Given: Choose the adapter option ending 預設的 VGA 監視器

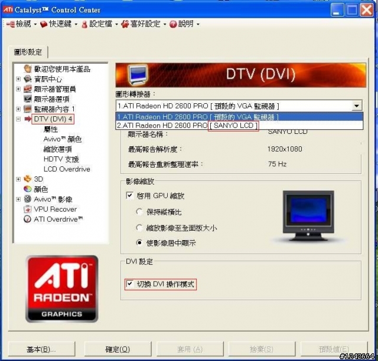Looking at the screenshot, I should tap(239, 117).
